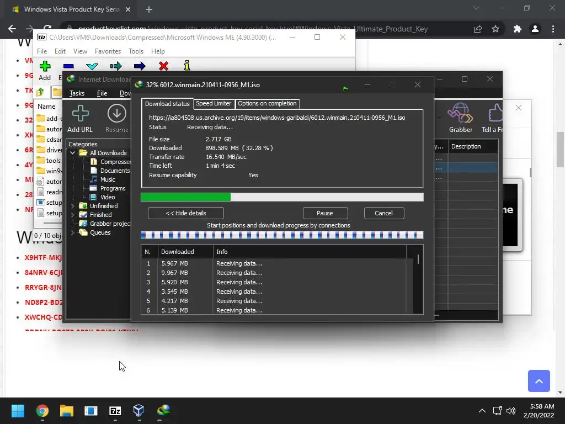Open Chrome from the taskbar
Viewport: 565px width, 424px height.
point(42,410)
